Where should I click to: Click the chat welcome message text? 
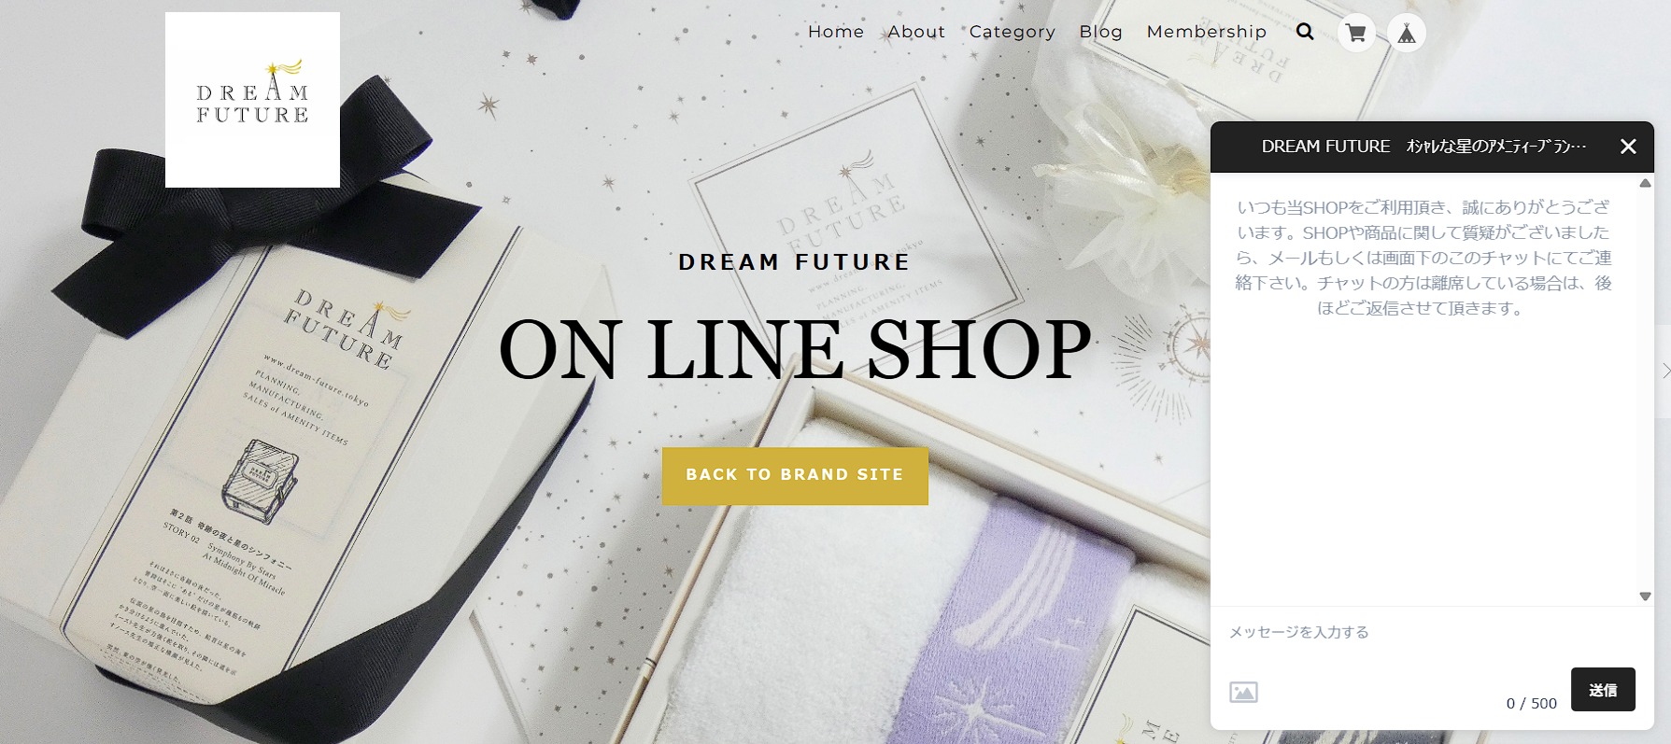pos(1423,258)
